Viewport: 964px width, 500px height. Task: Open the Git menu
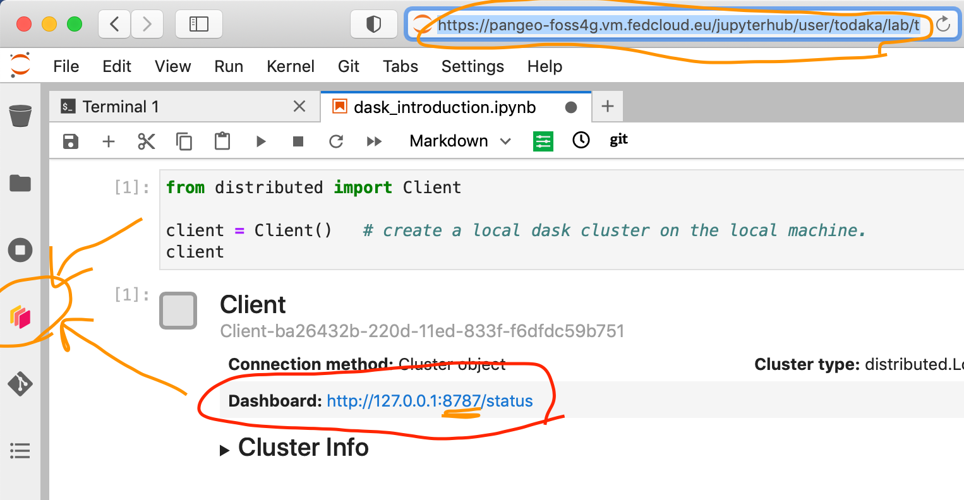pos(349,66)
